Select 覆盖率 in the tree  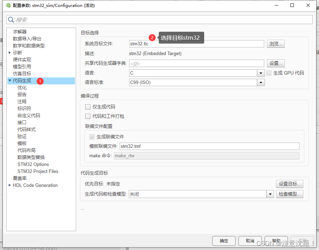(x=20, y=178)
